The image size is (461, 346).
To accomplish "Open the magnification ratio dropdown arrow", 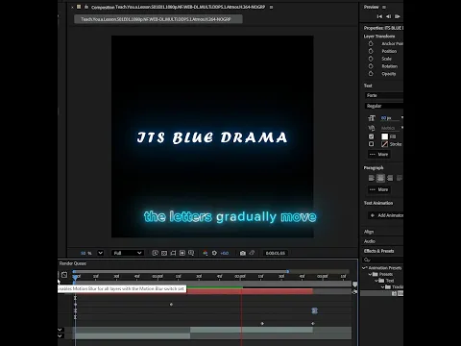I will tap(101, 253).
